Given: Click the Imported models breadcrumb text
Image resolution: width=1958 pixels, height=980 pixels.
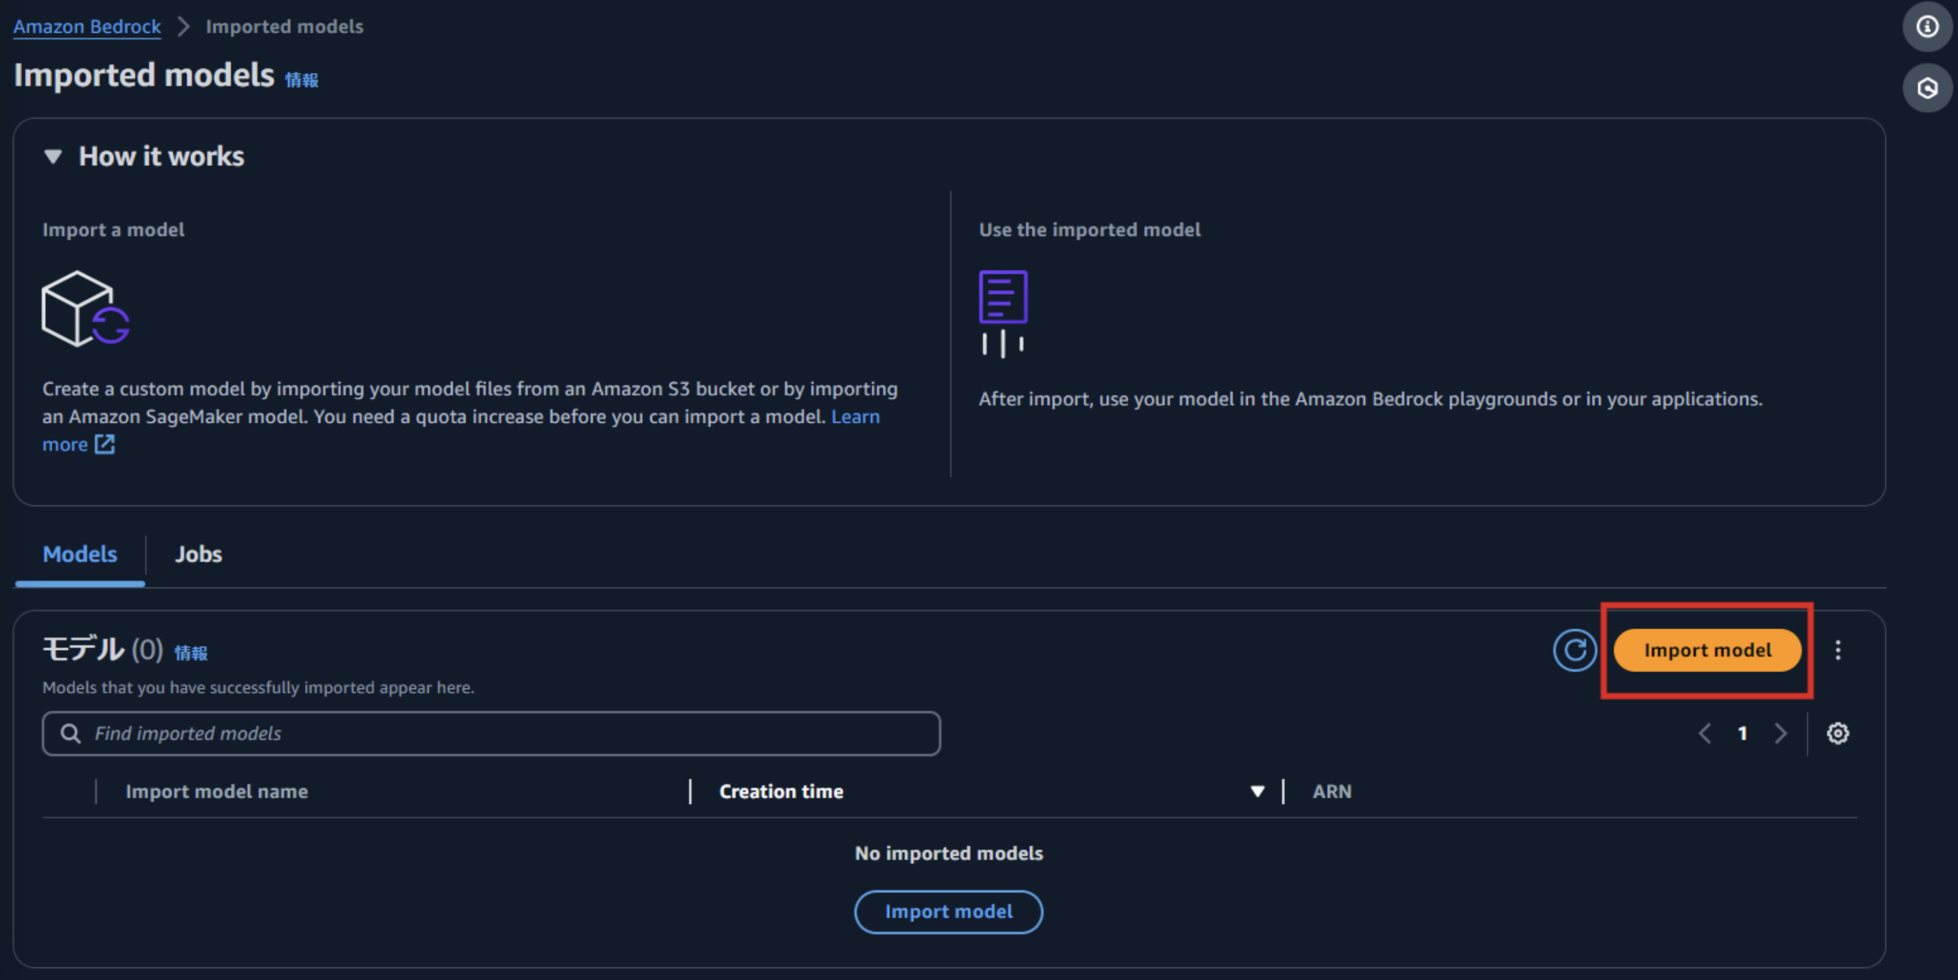Looking at the screenshot, I should pyautogui.click(x=284, y=26).
